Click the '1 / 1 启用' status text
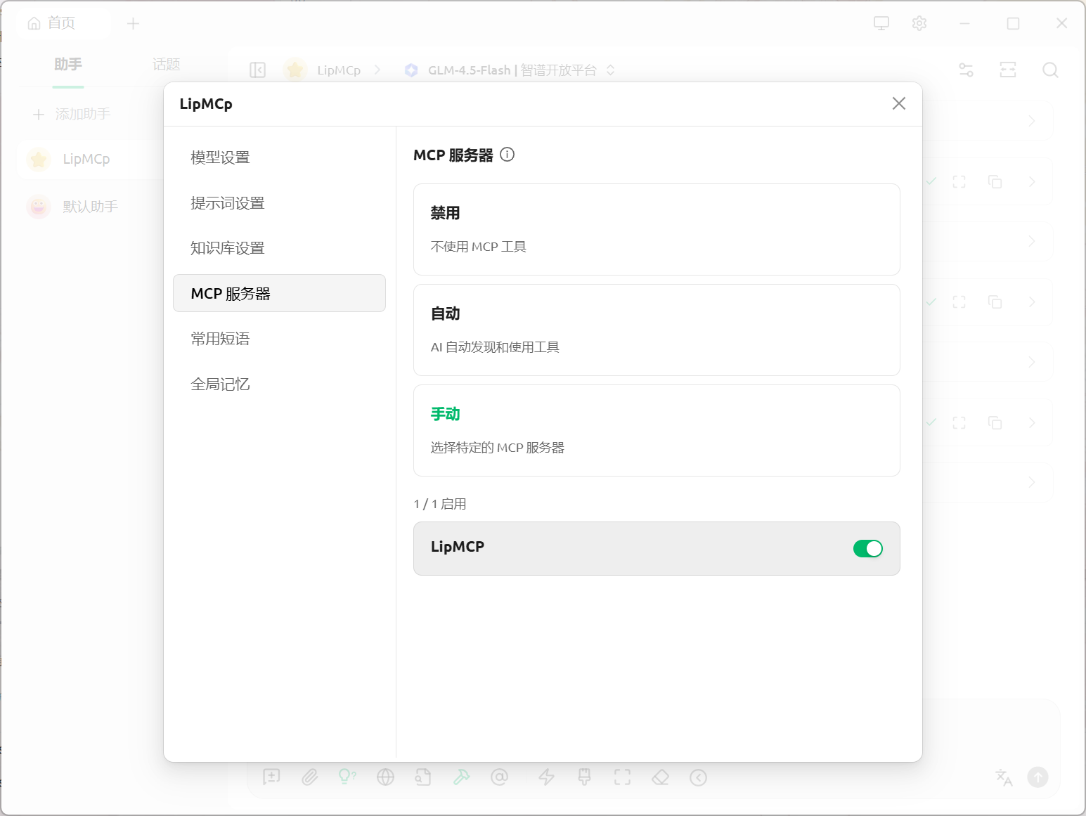Viewport: 1086px width, 816px height. pyautogui.click(x=440, y=504)
